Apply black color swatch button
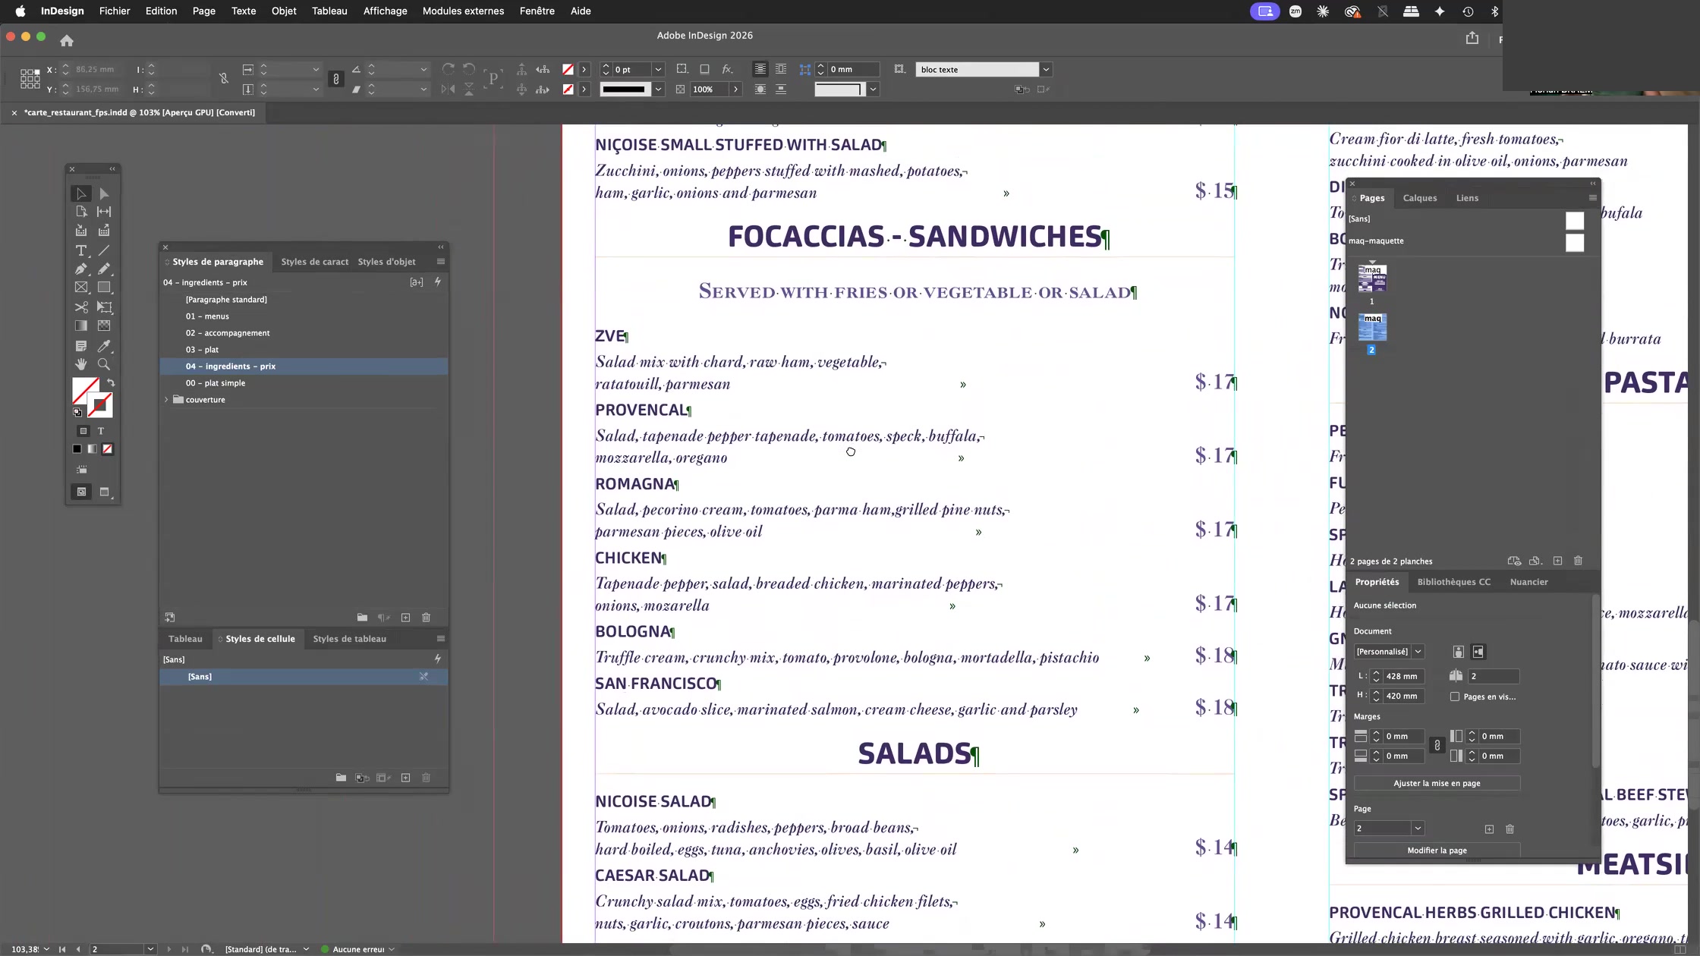 pyautogui.click(x=77, y=449)
